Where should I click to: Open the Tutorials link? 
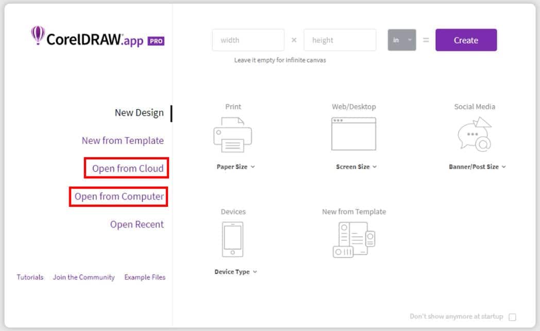(29, 277)
